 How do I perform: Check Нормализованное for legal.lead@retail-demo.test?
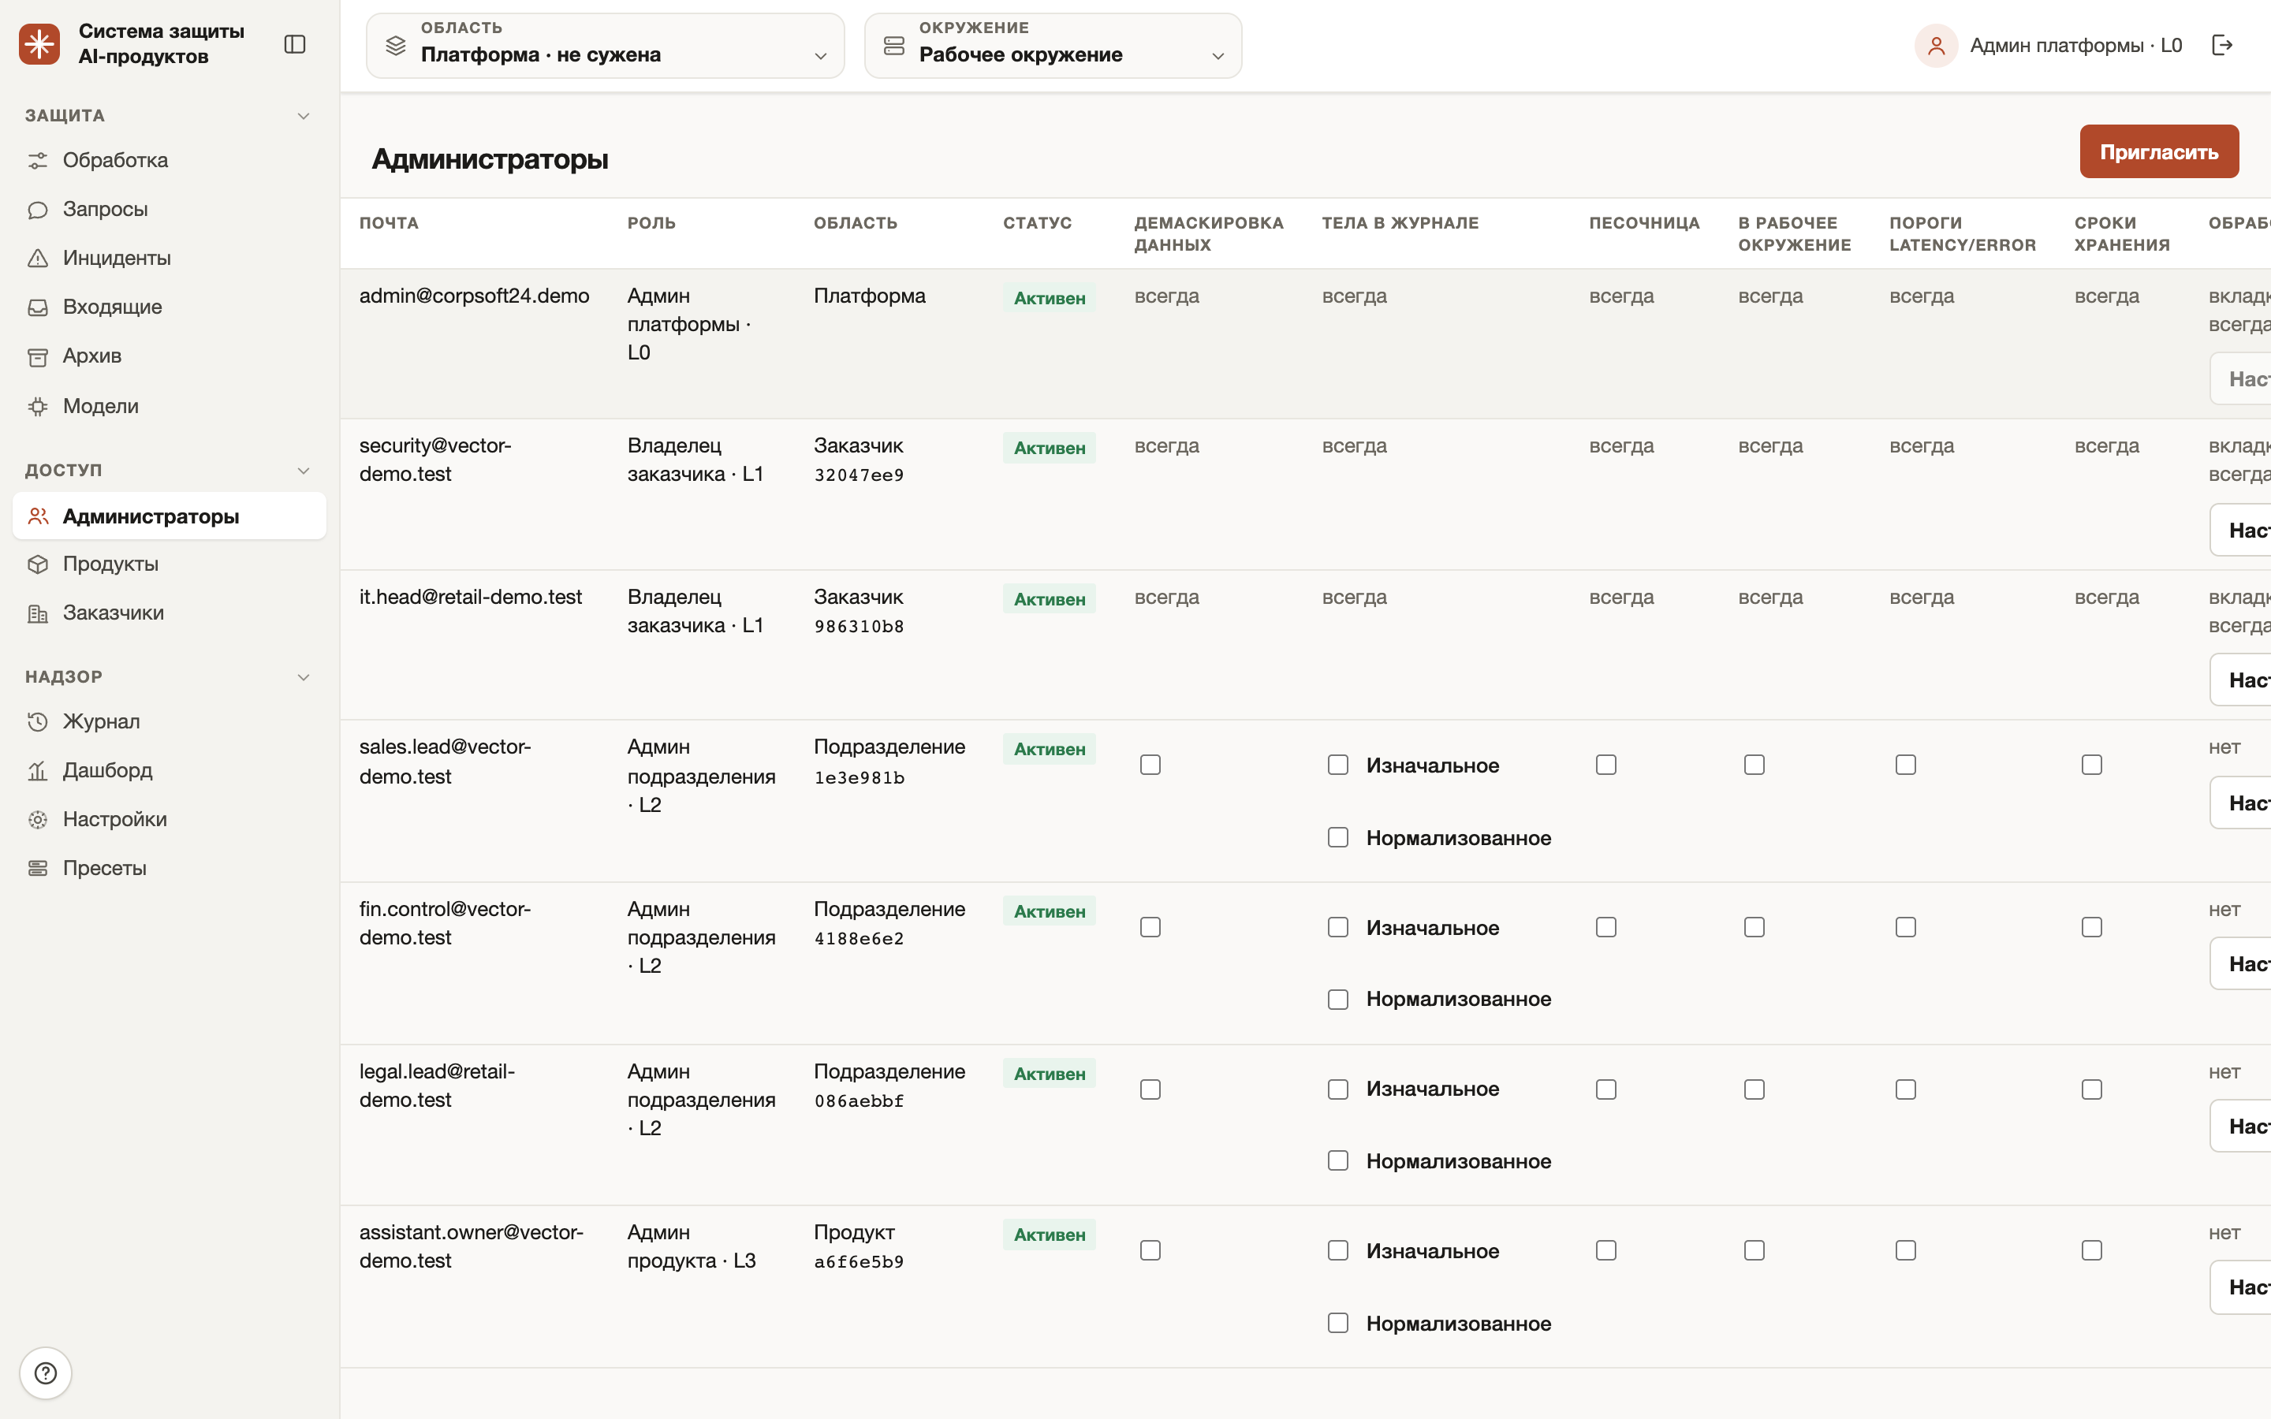(1338, 1161)
